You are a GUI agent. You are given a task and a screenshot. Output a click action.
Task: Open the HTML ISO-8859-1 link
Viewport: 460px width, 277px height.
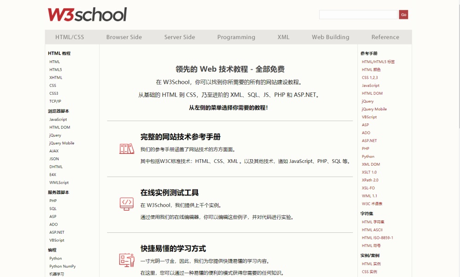click(x=377, y=238)
